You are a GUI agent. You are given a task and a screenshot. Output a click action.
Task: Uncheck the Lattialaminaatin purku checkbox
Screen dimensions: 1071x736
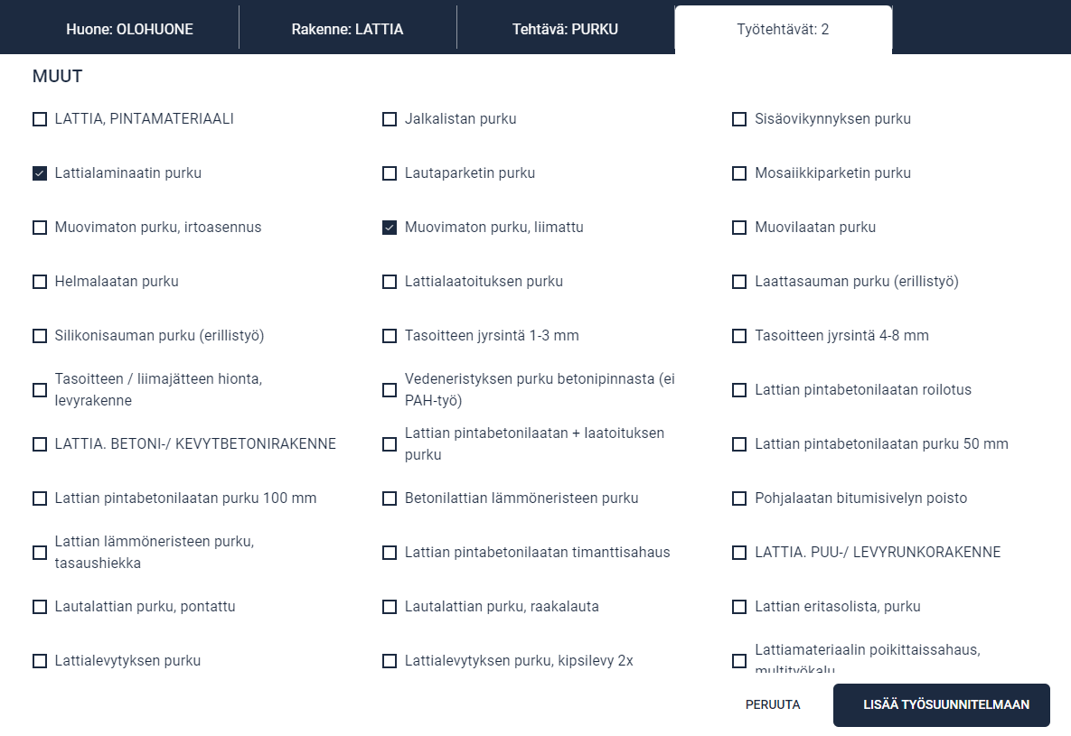40,173
